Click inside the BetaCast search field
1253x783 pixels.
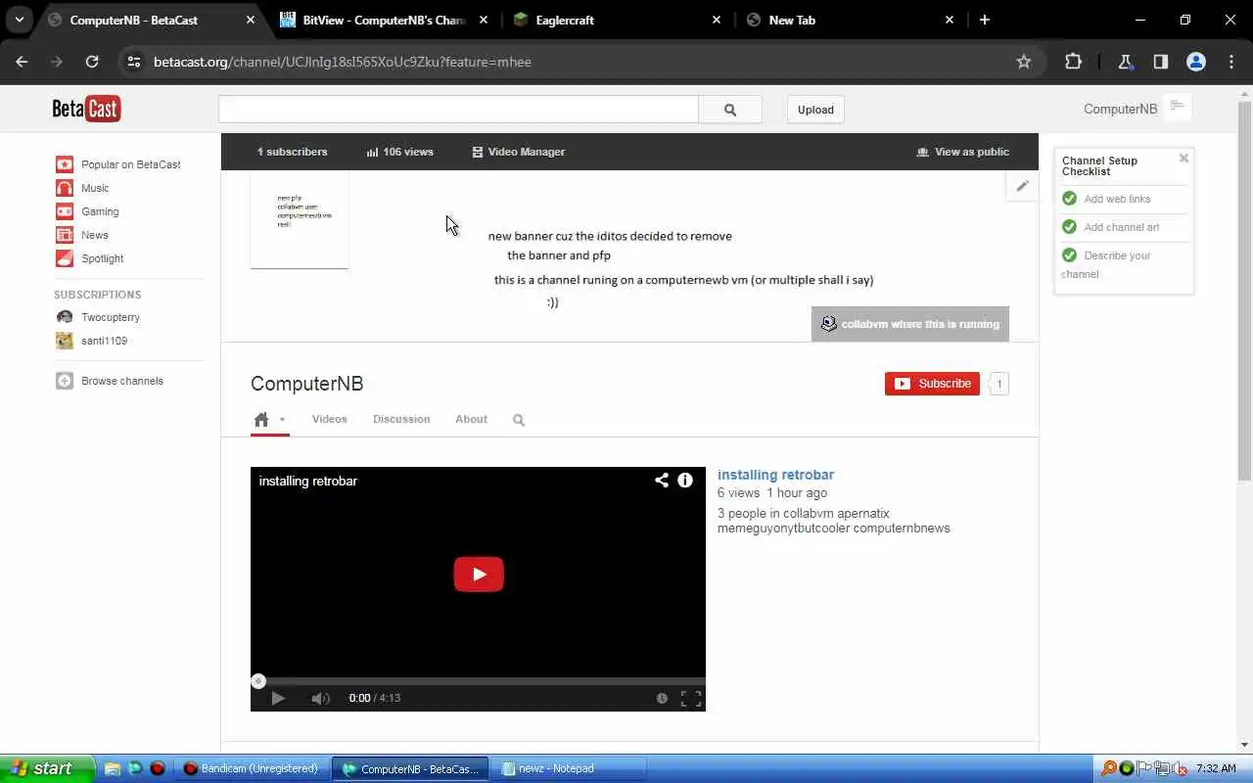pos(458,110)
